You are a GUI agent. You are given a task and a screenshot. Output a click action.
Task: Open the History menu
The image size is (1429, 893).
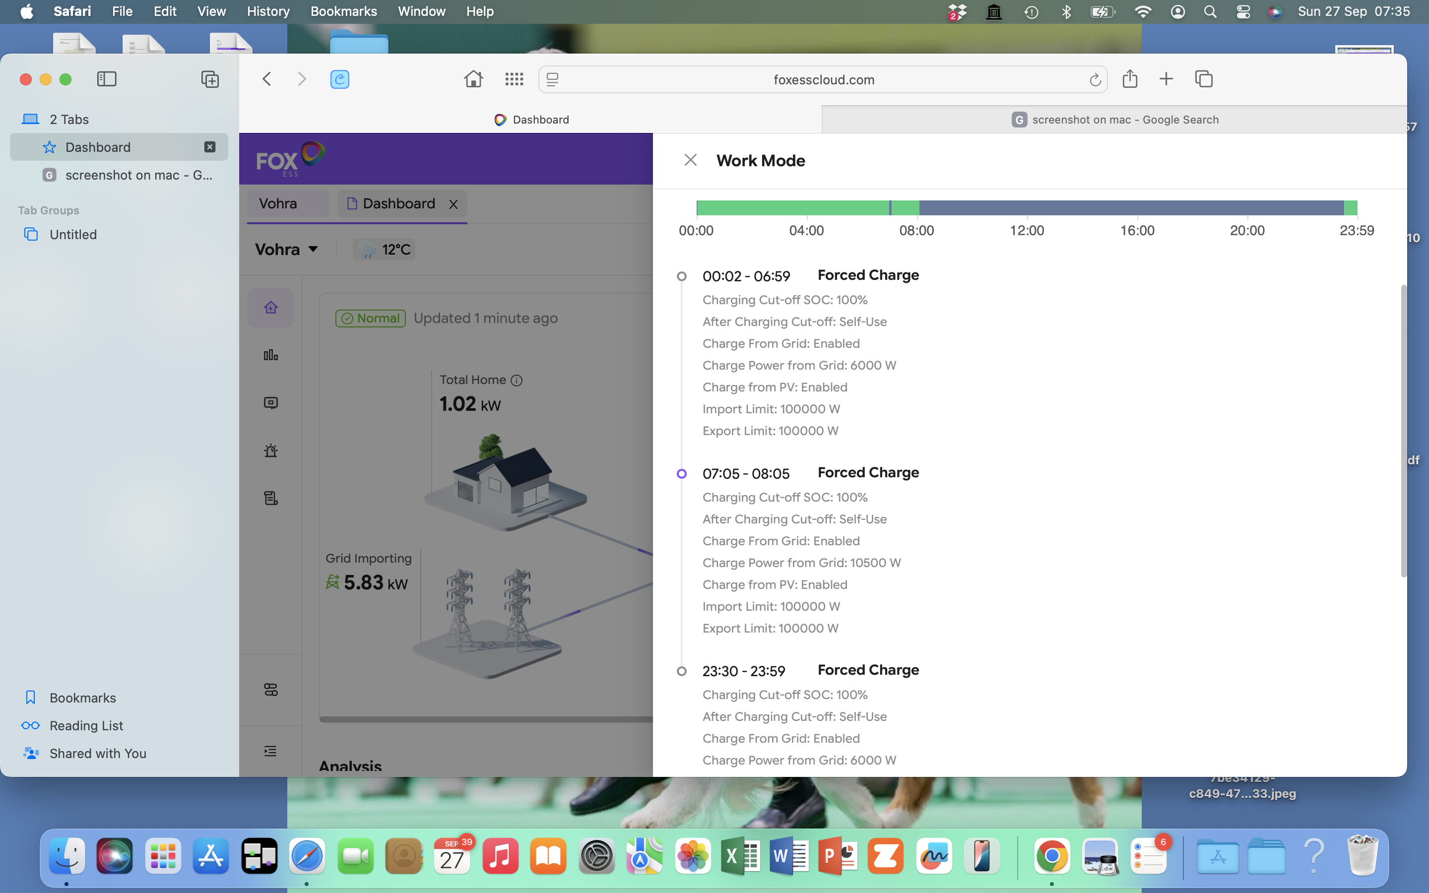(x=267, y=11)
